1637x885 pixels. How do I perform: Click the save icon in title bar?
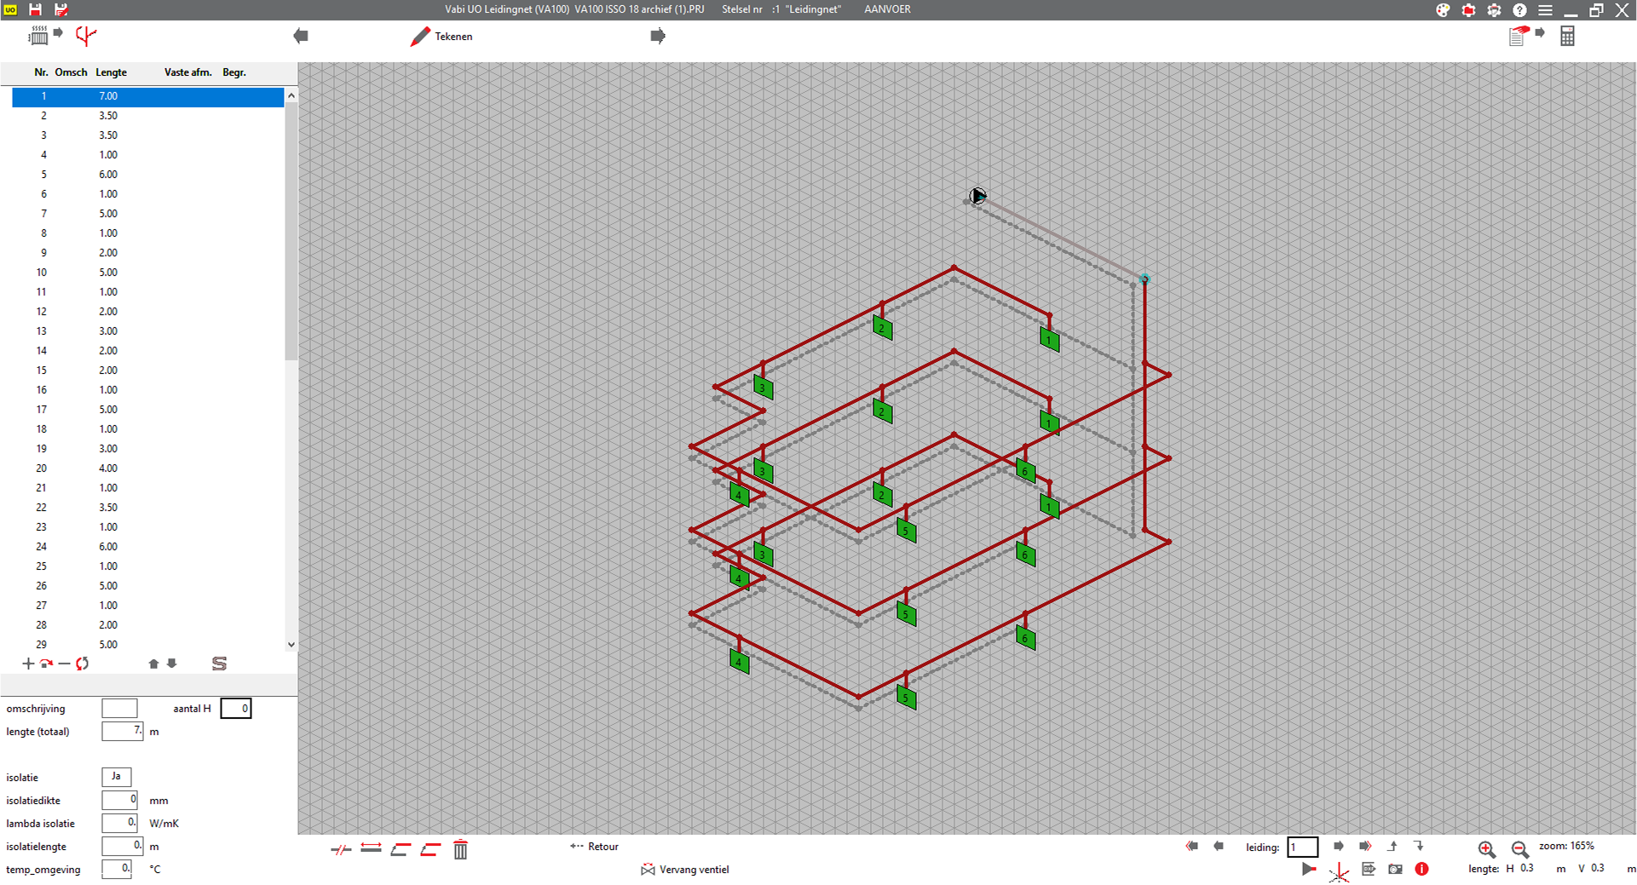(35, 9)
